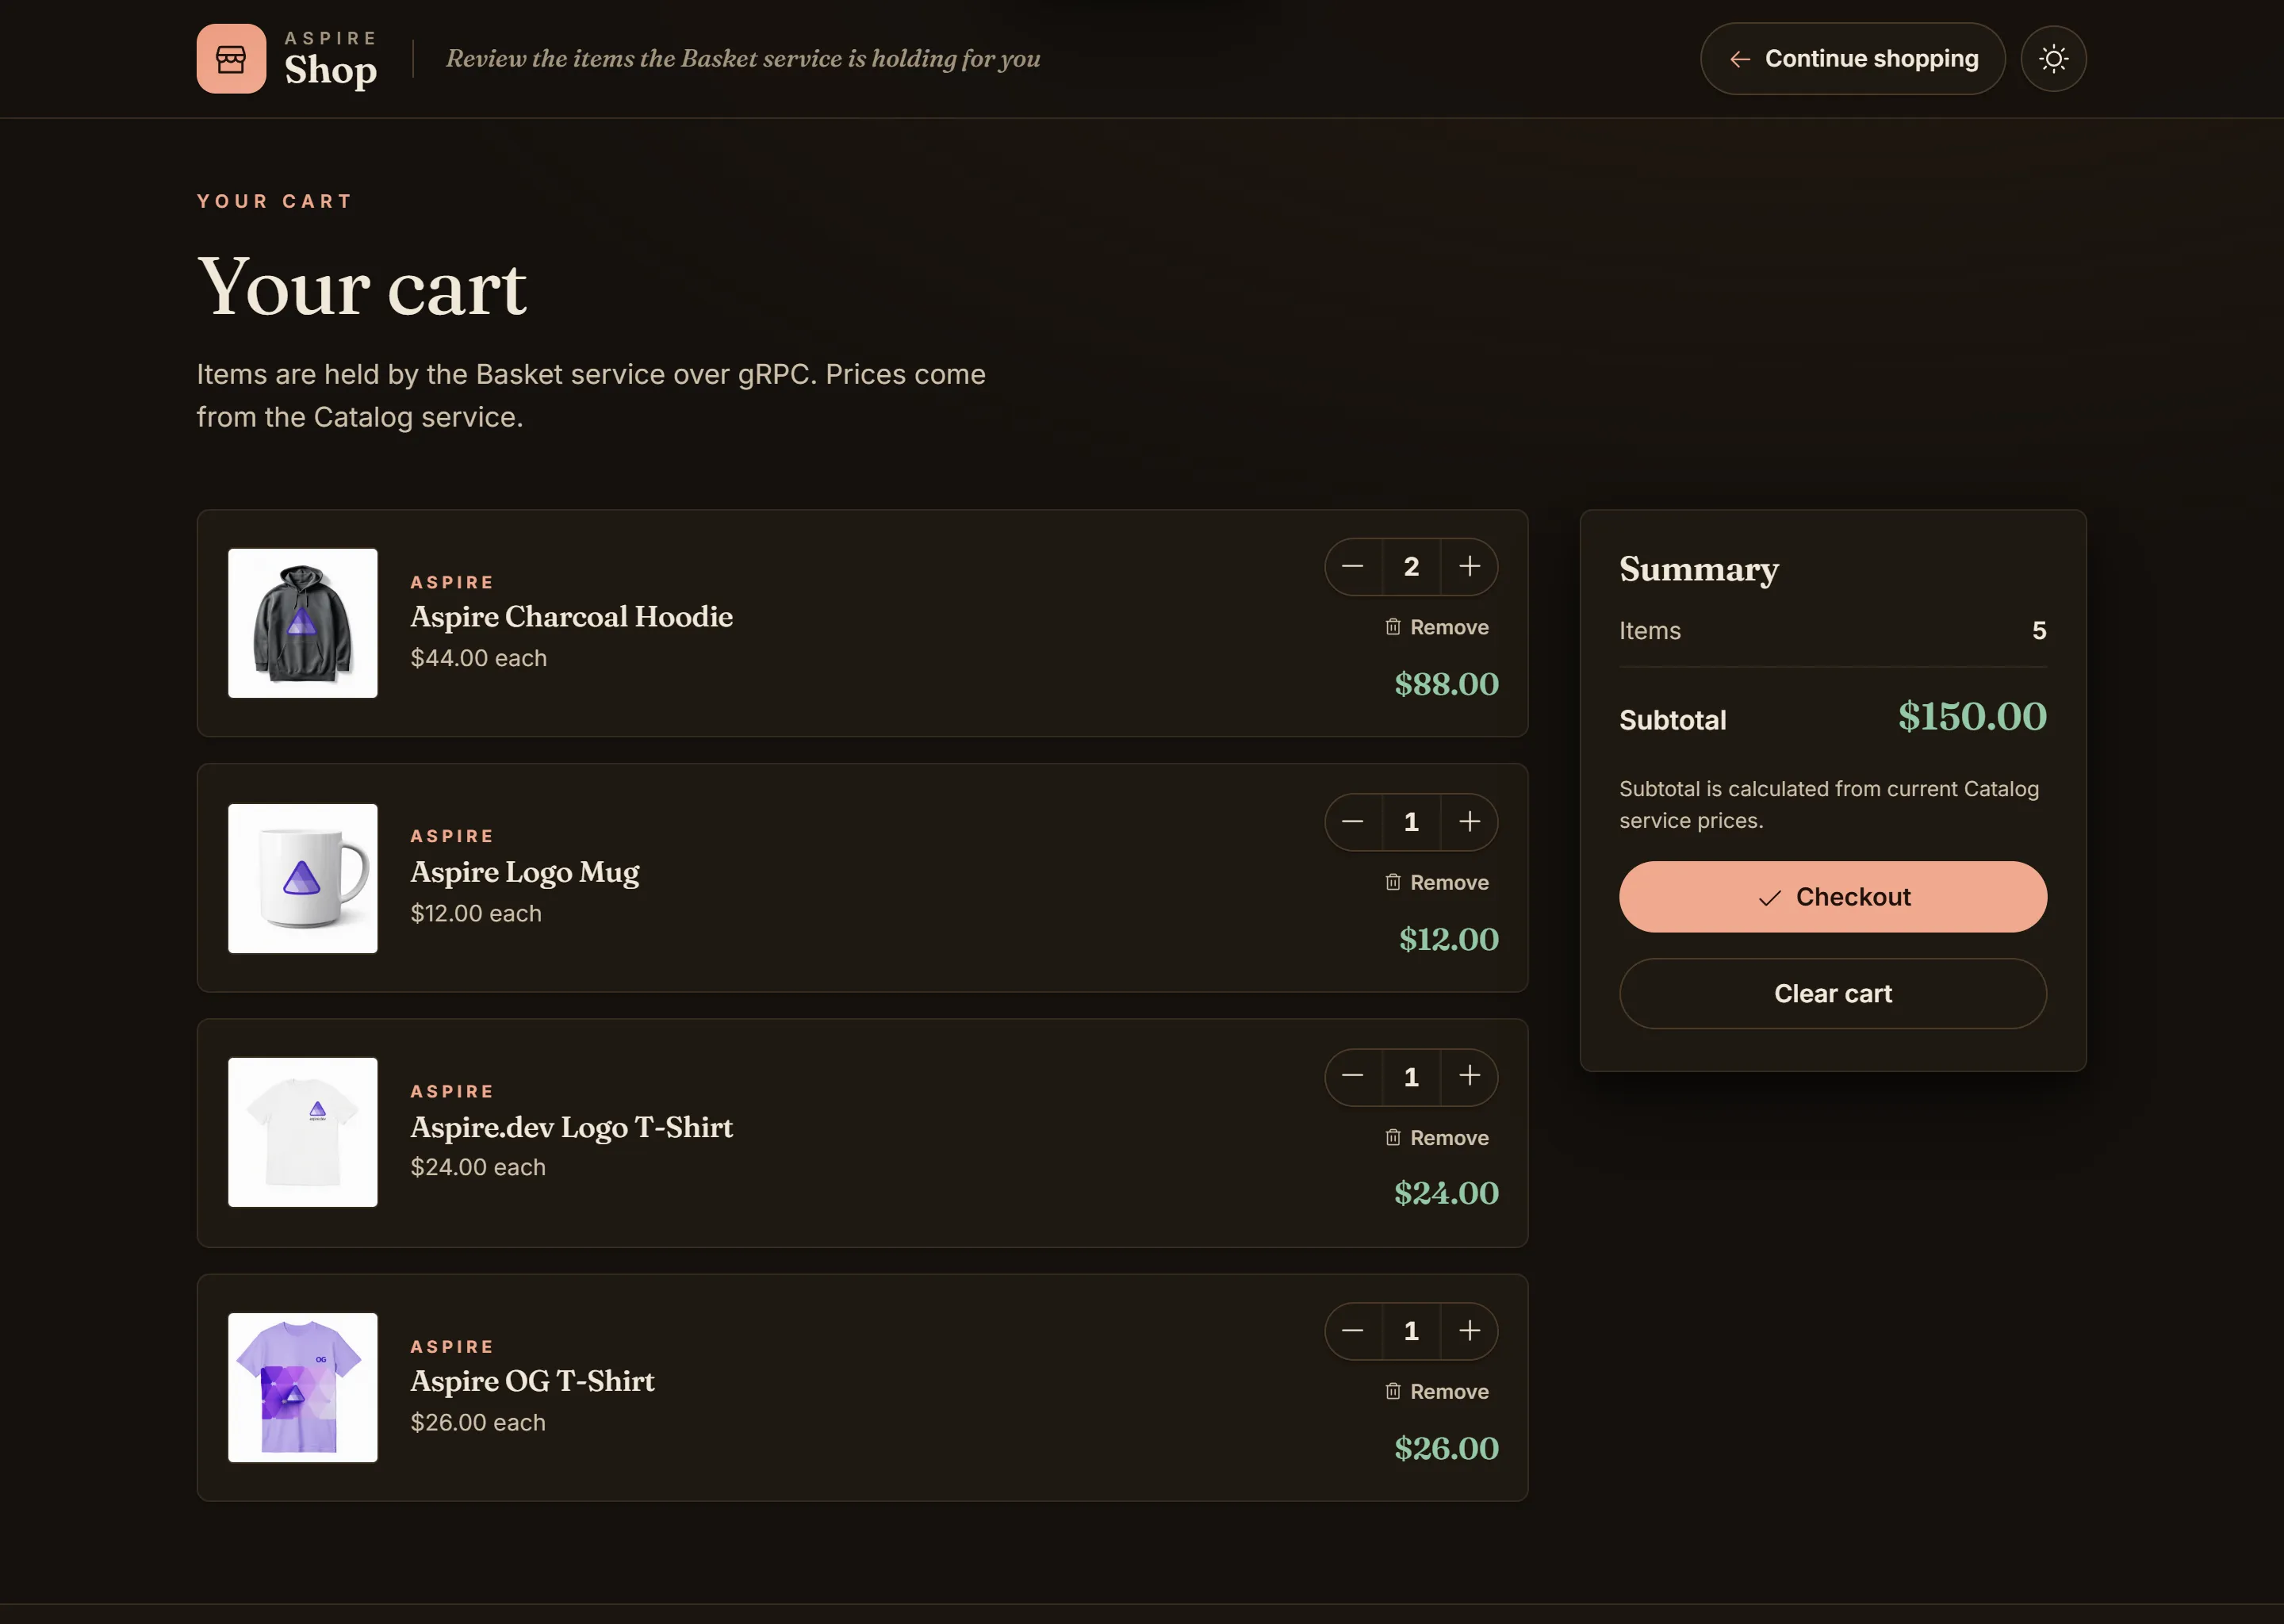
Task: Click Continue shopping button
Action: coord(1852,59)
